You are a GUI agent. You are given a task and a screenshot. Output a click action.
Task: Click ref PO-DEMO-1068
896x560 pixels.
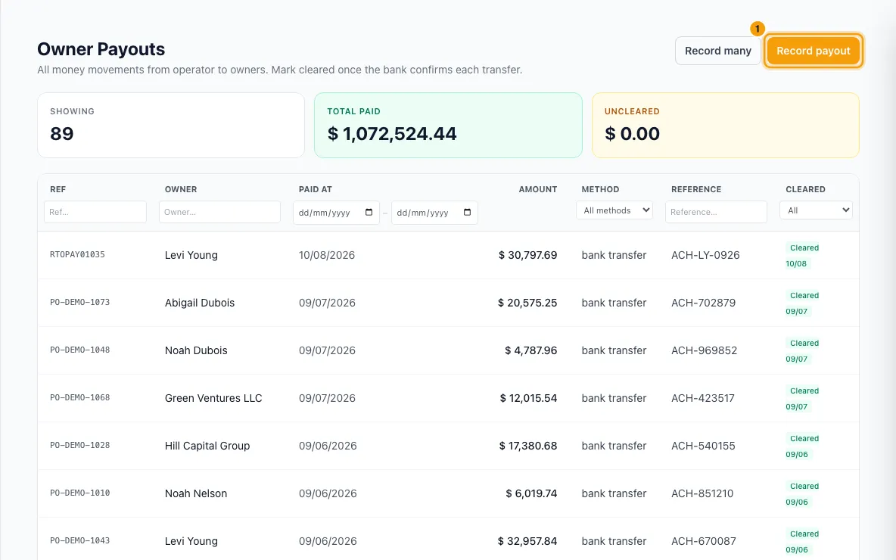[x=79, y=398]
